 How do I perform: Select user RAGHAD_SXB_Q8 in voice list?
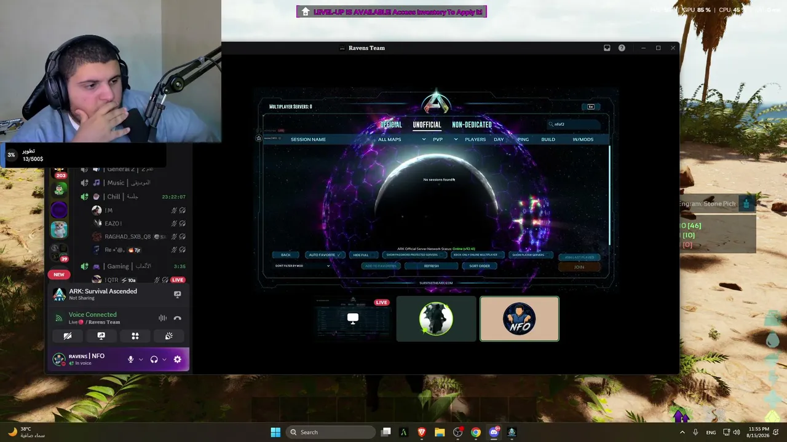138,236
